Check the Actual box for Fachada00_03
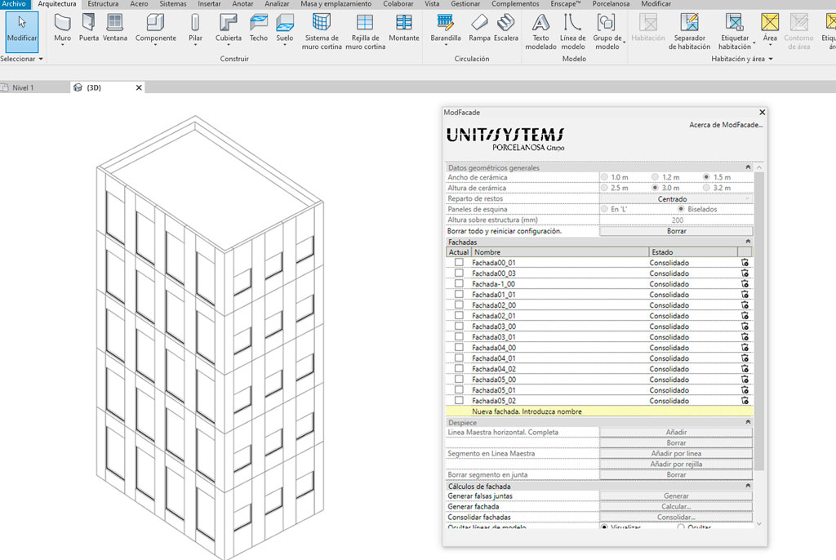The width and height of the screenshot is (836, 560). pyautogui.click(x=459, y=273)
